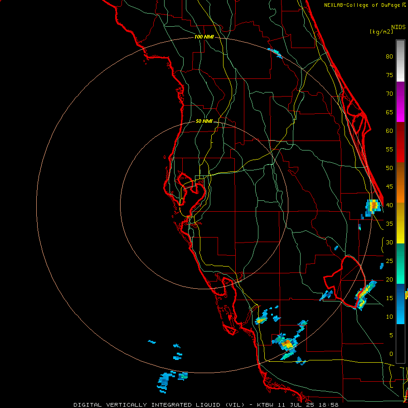Select the 60 value on the VIL scale
This screenshot has width=408, height=408.
(389, 131)
